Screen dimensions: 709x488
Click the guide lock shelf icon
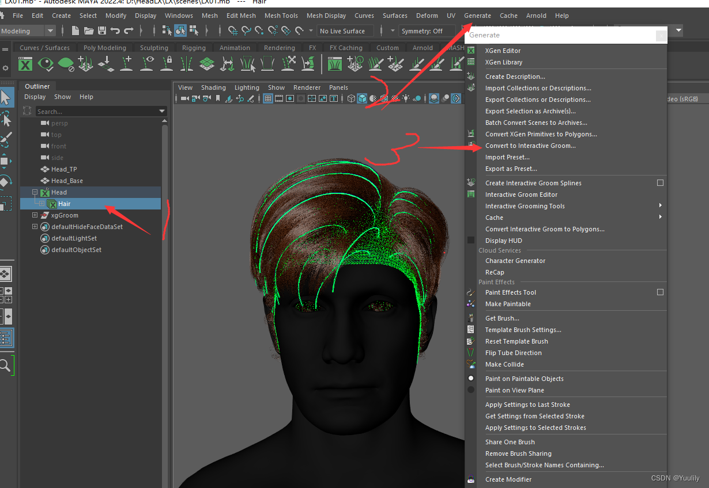pos(167,64)
